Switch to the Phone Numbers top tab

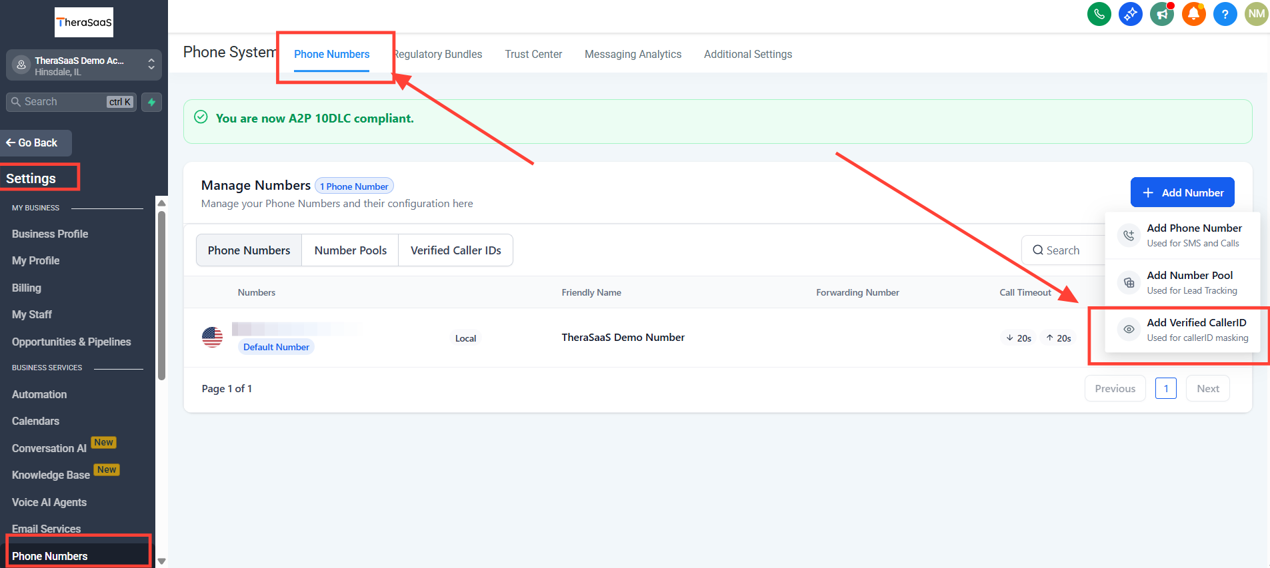331,54
